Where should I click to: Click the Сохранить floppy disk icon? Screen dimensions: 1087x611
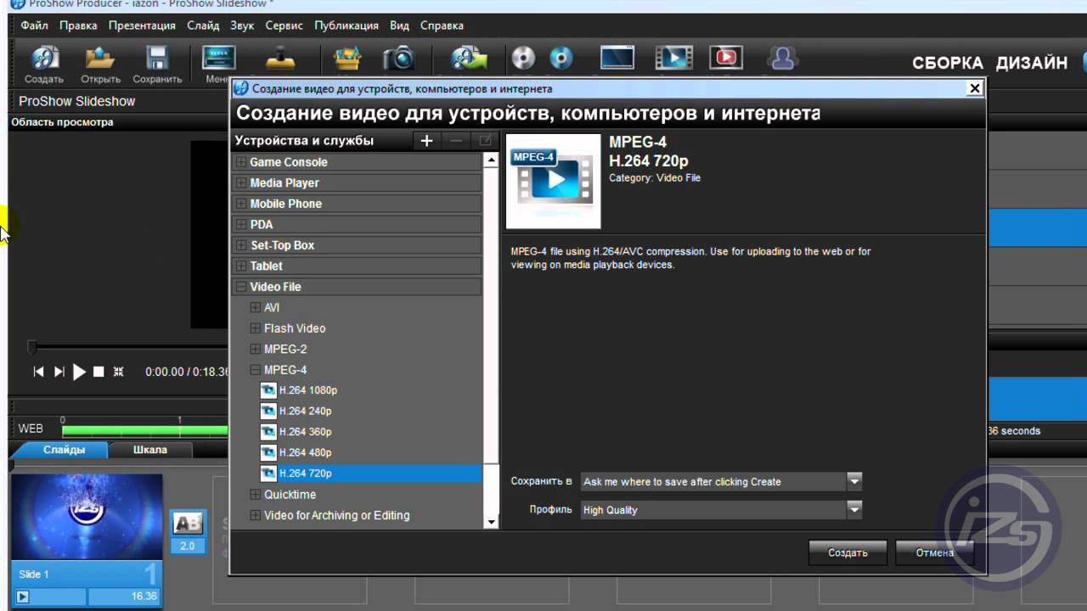pos(157,59)
